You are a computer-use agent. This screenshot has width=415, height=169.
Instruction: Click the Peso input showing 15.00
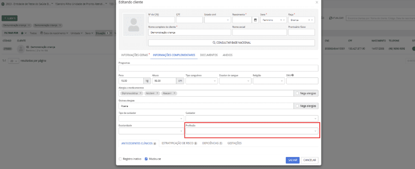pos(131,81)
